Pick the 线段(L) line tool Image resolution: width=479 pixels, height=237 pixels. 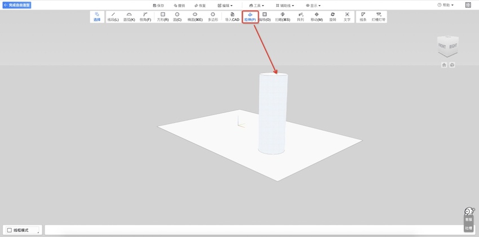113,17
